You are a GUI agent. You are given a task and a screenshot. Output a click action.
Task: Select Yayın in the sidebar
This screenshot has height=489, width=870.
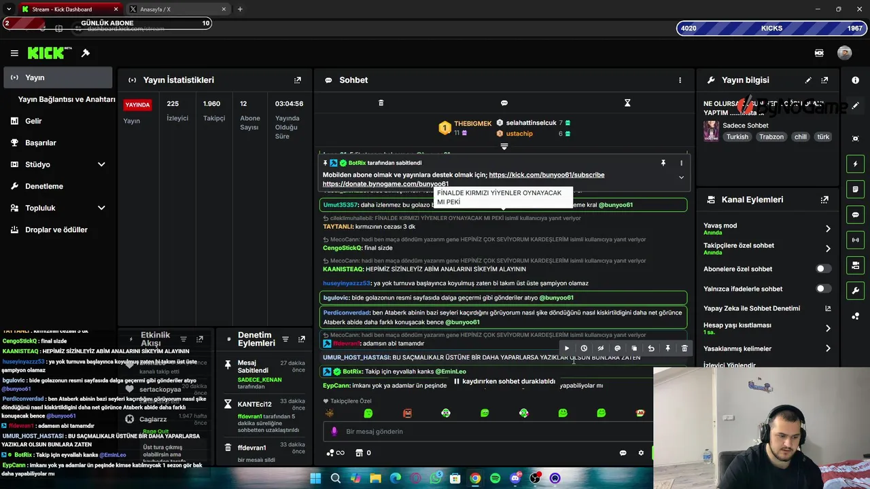(x=58, y=77)
